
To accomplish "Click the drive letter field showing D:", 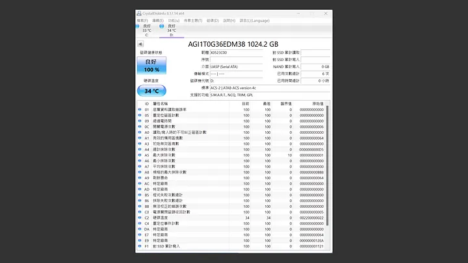I will point(236,81).
